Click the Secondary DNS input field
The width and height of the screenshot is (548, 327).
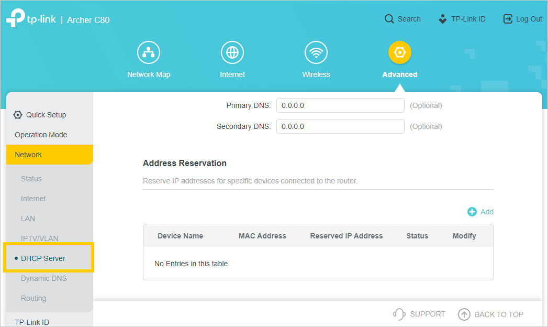click(340, 126)
